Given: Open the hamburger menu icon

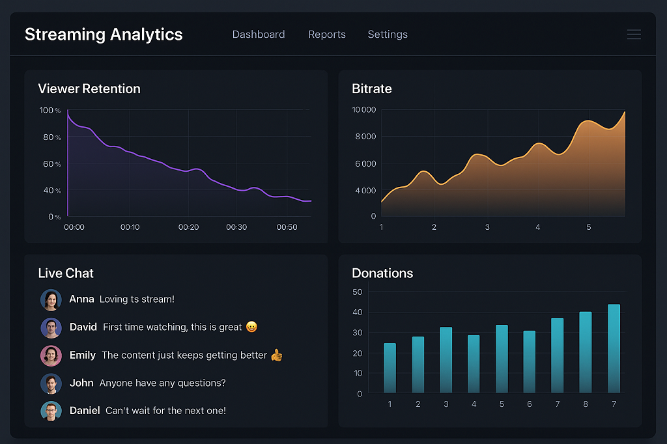Looking at the screenshot, I should [x=634, y=35].
